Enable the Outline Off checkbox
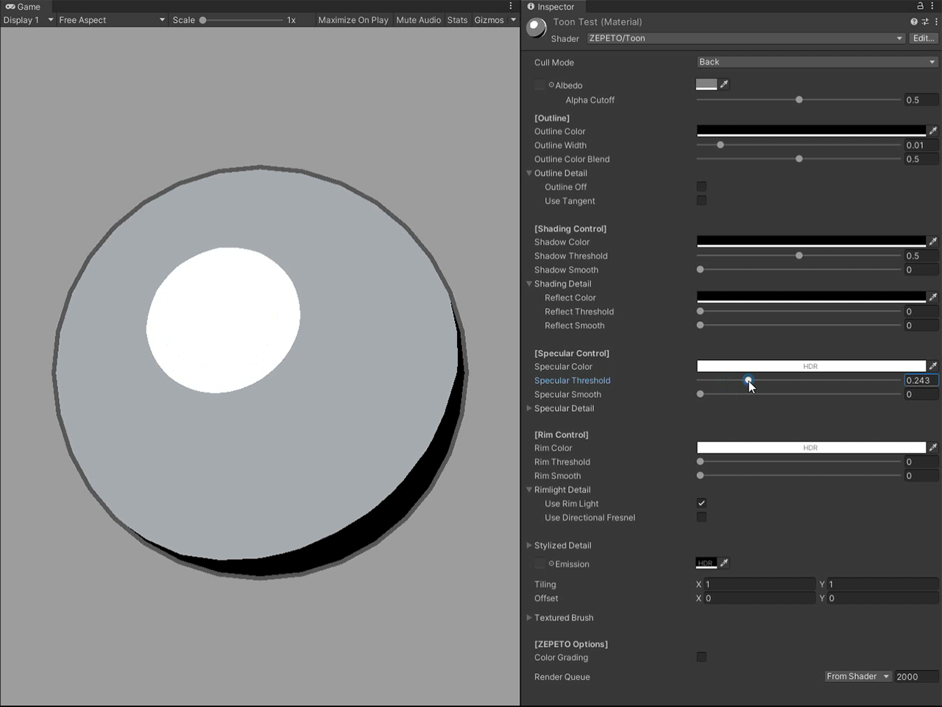 [701, 186]
